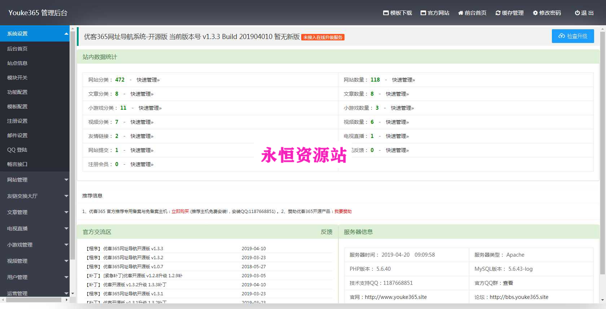Open 站点信息 in the sidebar
Screen dimensions: 606x309
[x=17, y=63]
